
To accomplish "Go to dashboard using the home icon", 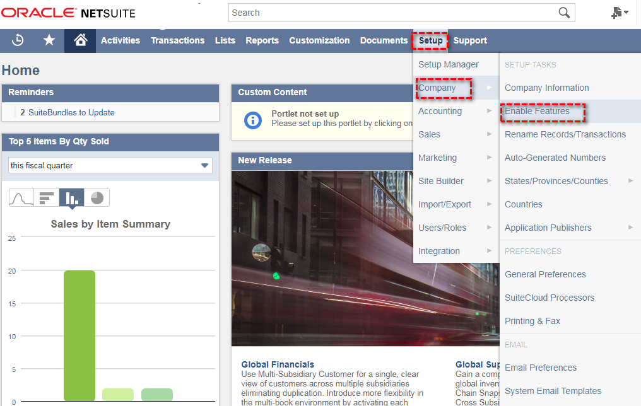I will tap(79, 40).
